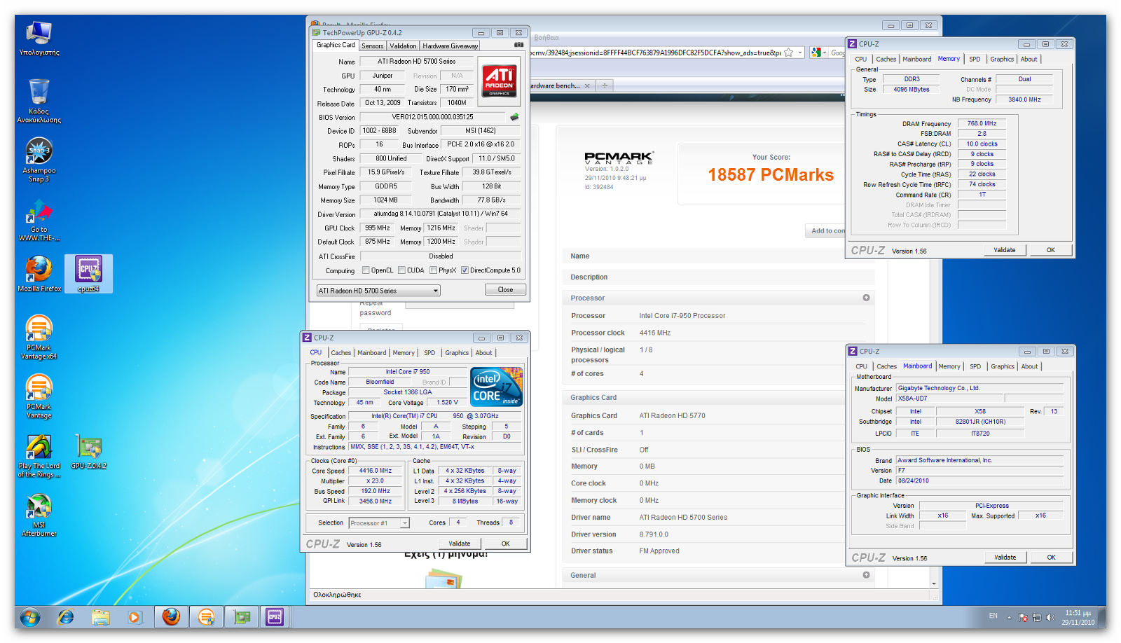The height and width of the screenshot is (643, 1121).
Task: Show hidden system tray icons
Action: click(x=1010, y=618)
